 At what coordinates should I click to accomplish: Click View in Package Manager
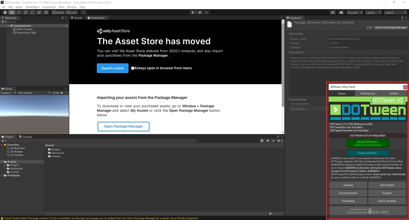[x=391, y=27]
